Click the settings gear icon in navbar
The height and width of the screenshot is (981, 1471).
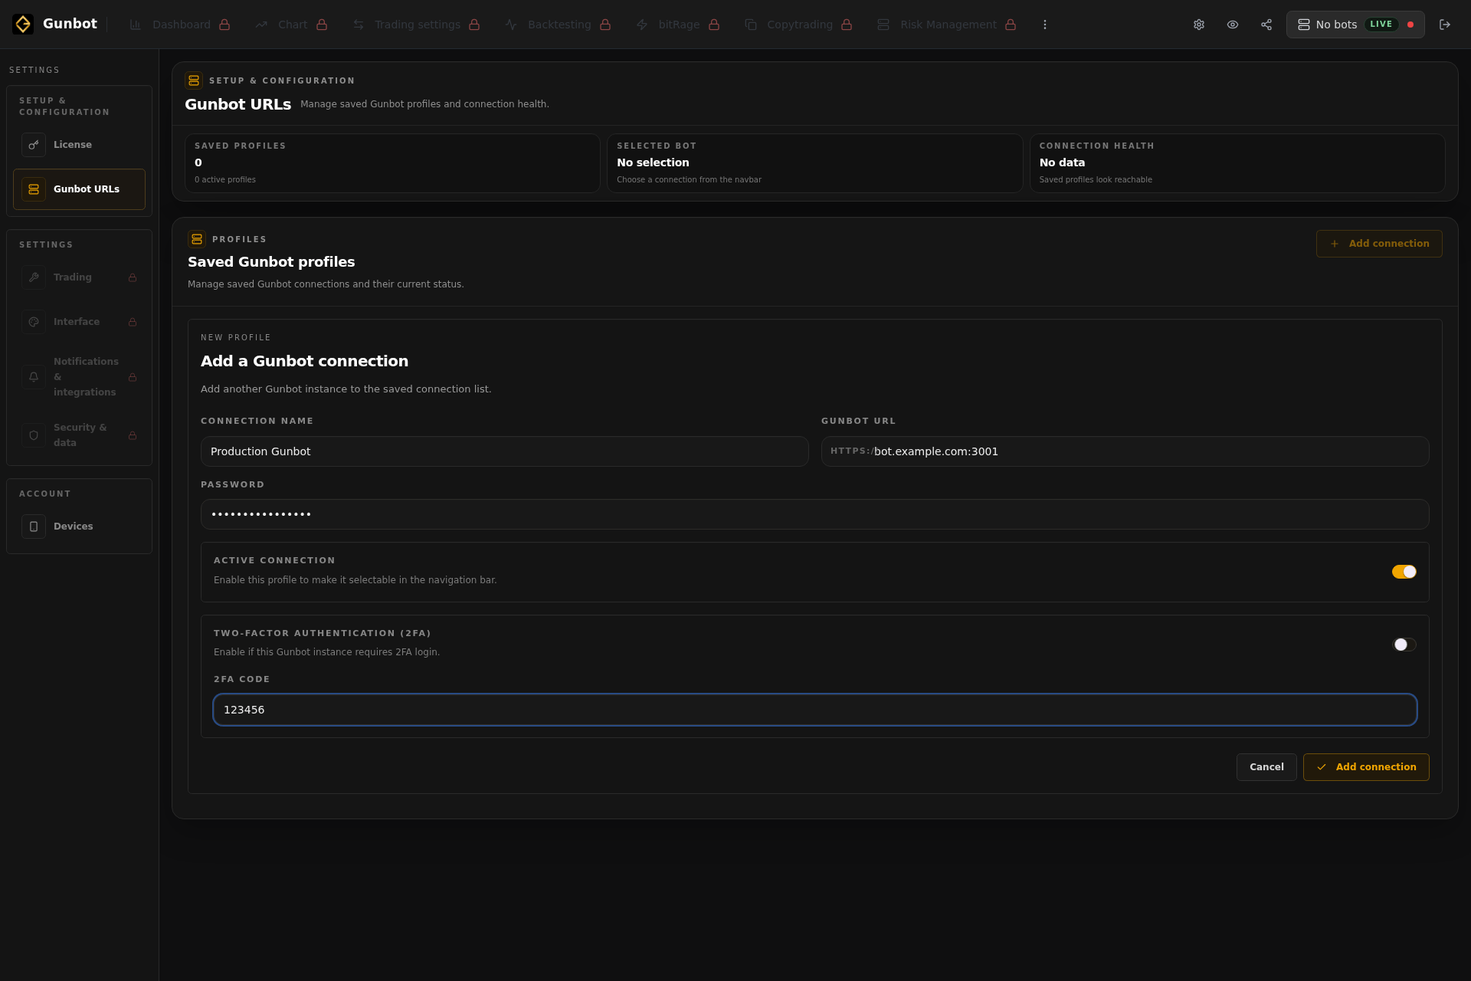(1199, 25)
